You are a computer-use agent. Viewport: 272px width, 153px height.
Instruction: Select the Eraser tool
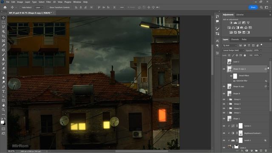tap(3, 68)
